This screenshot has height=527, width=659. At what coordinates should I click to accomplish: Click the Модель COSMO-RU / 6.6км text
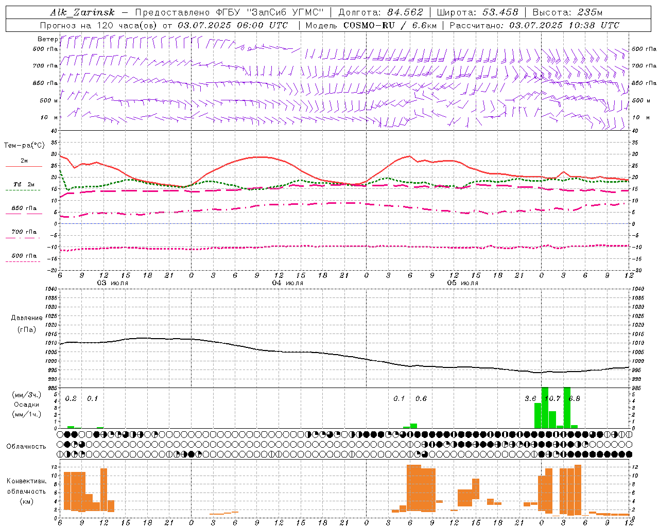[371, 25]
